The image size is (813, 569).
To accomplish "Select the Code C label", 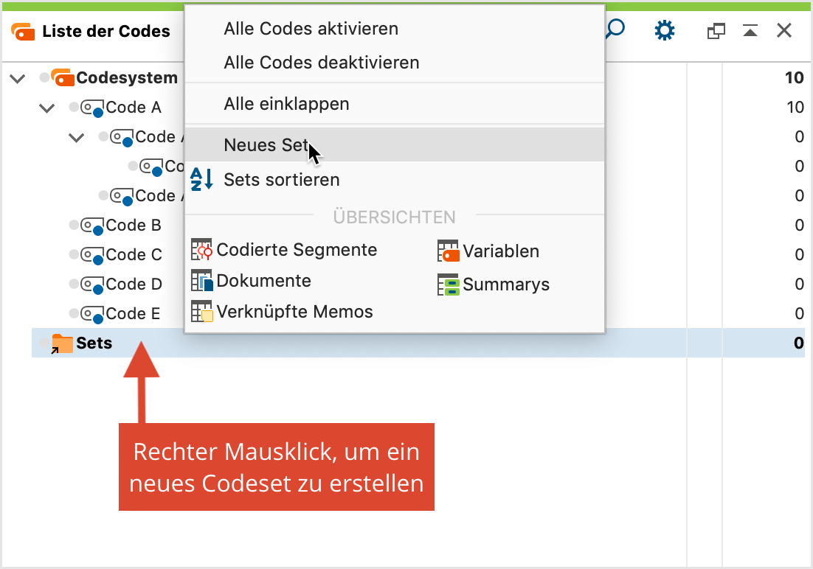I will tap(134, 255).
